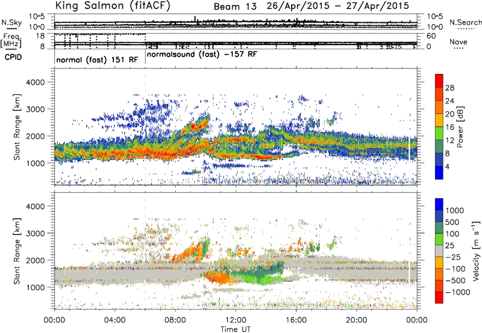Click the '18' frequency tick label
The height and width of the screenshot is (333, 482).
40,36
